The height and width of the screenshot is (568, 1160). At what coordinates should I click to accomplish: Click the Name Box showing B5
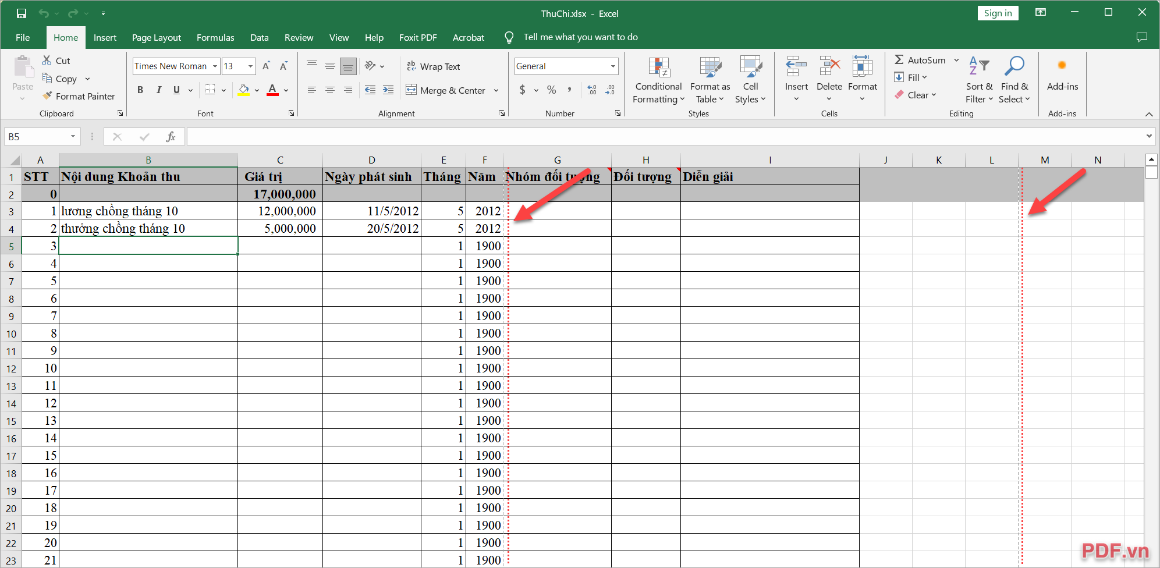point(36,137)
